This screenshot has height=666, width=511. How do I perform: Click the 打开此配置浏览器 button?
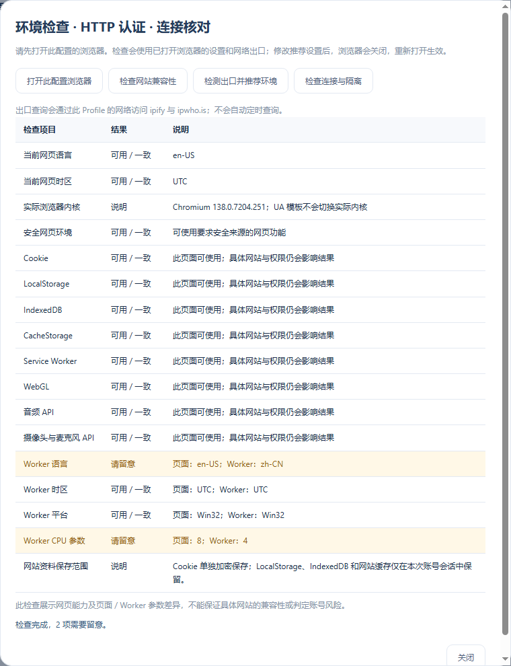[59, 81]
